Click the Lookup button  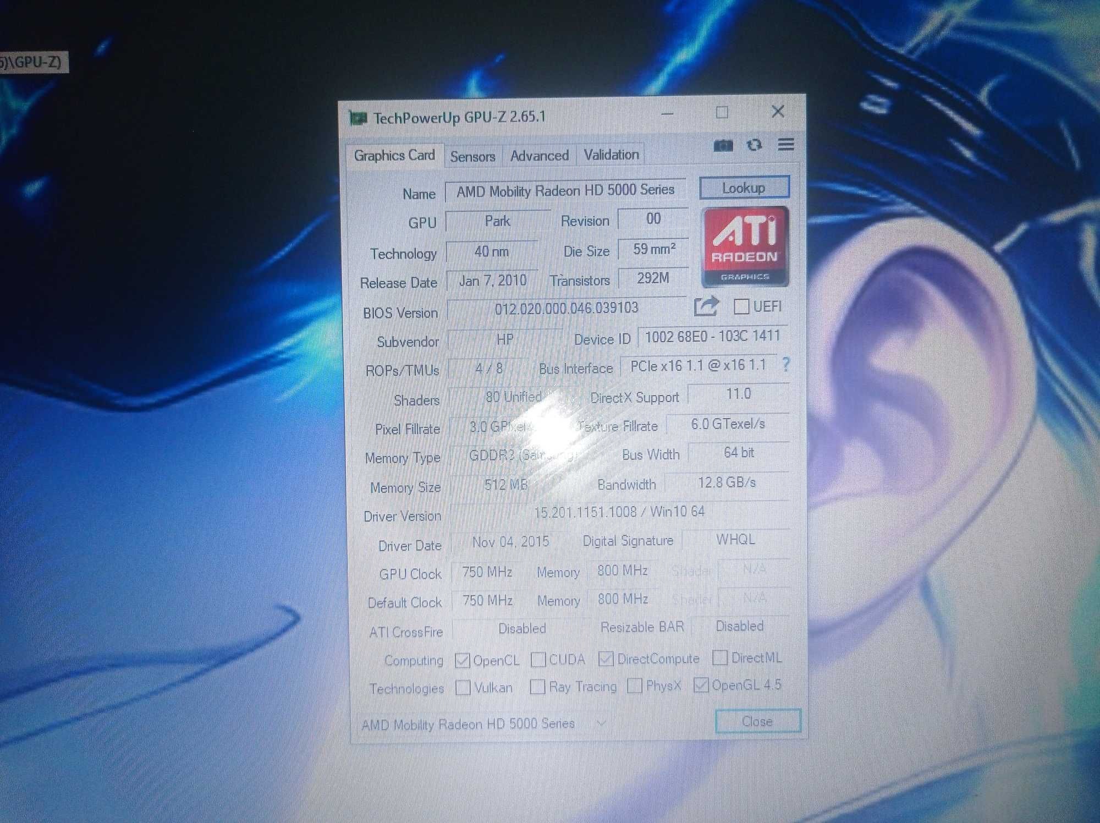coord(744,188)
